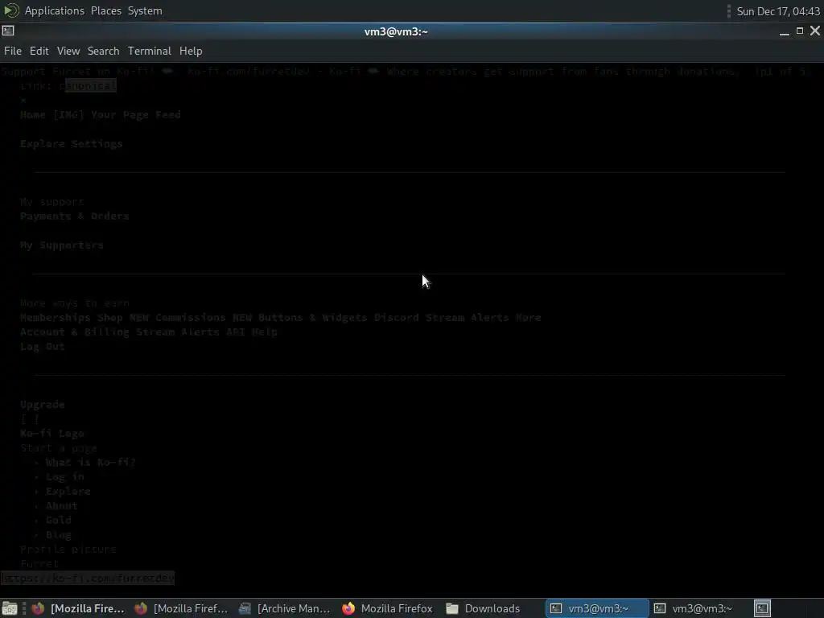This screenshot has height=618, width=824.
Task: Follow the Log in list link
Action: point(64,476)
